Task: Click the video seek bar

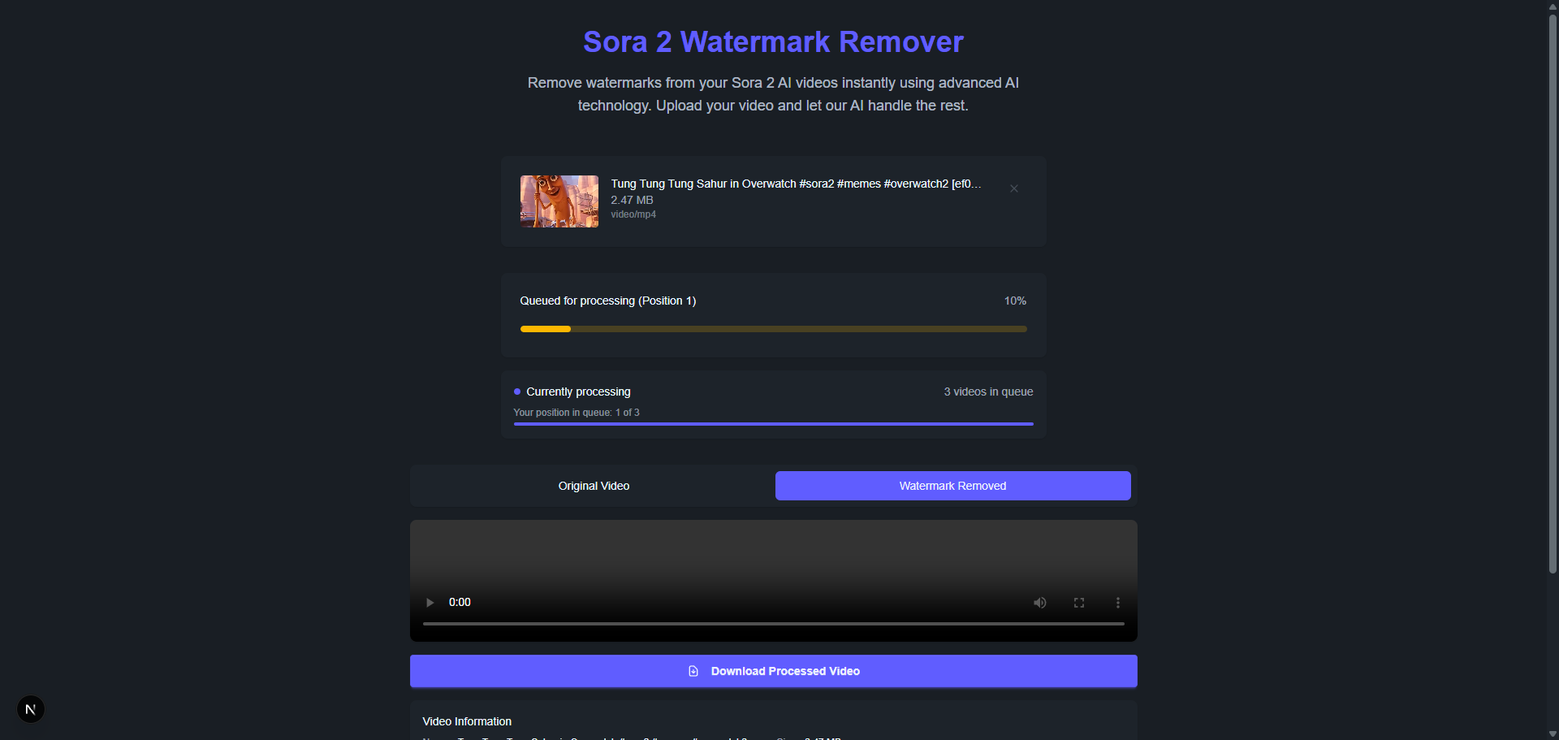Action: pos(773,624)
